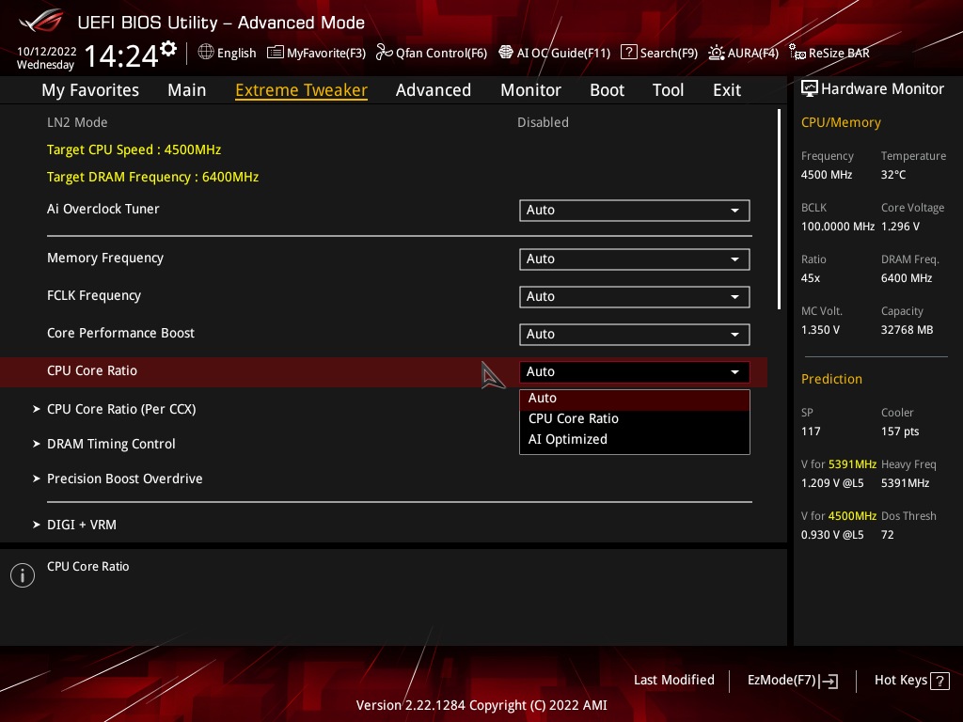
Task: Click the globe language icon
Action: pyautogui.click(x=206, y=53)
